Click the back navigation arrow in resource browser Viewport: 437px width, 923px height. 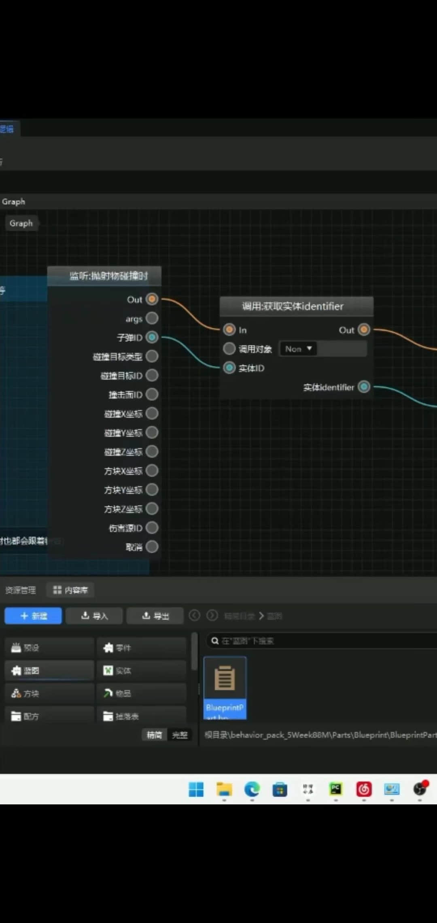(195, 615)
